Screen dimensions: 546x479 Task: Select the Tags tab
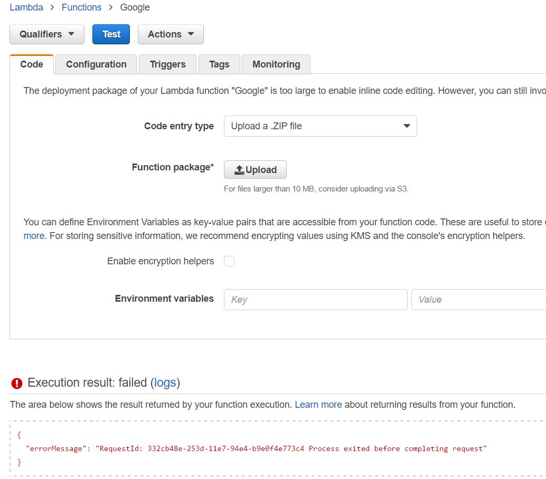(219, 64)
